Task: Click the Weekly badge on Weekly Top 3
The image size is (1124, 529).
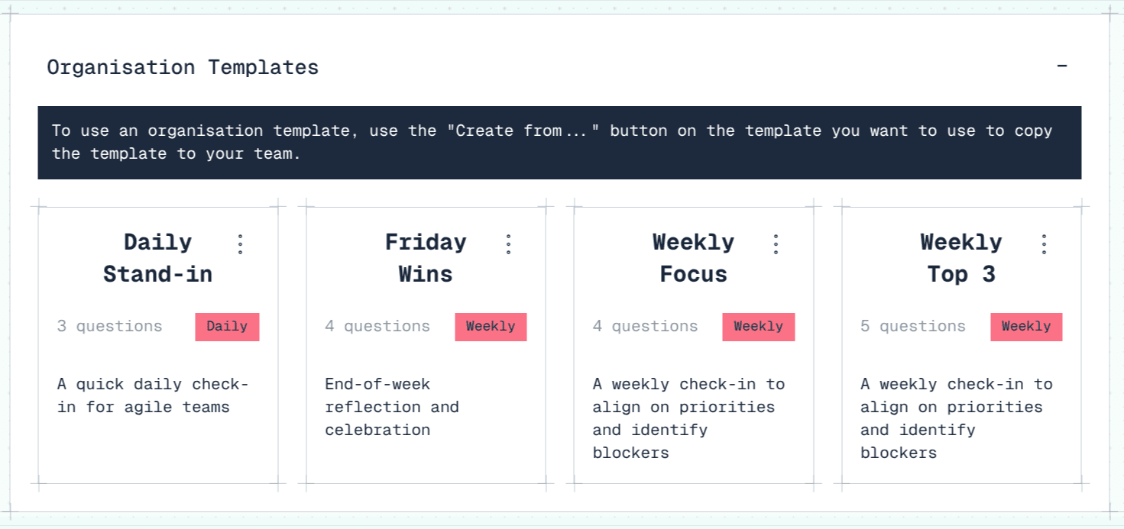Action: pyautogui.click(x=1026, y=327)
